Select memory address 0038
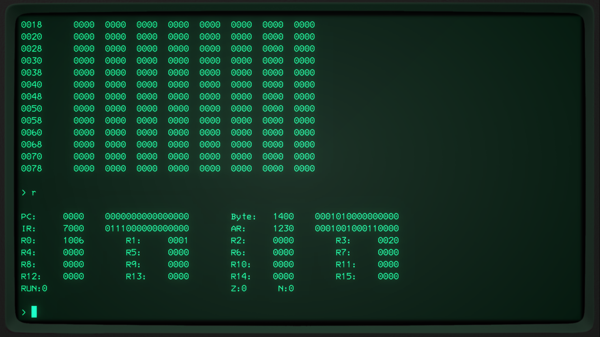Viewport: 600px width, 337px height. pyautogui.click(x=32, y=73)
